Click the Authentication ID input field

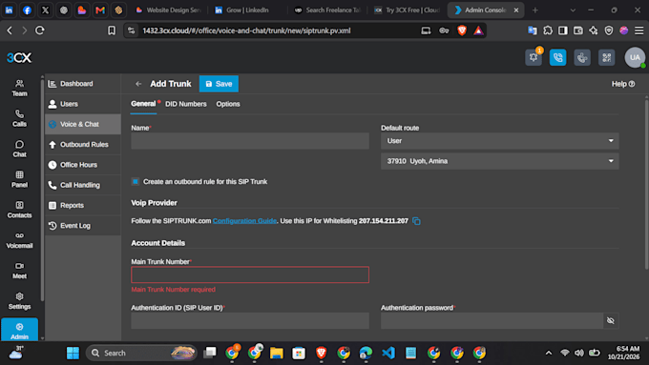[250, 321]
